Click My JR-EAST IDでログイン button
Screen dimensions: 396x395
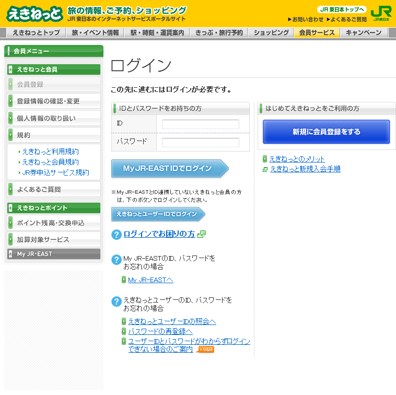click(170, 168)
